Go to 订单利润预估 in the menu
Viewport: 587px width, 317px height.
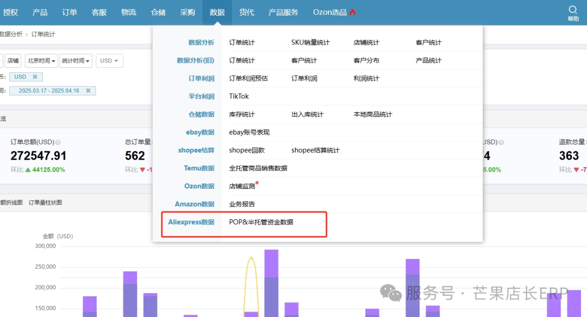(248, 78)
